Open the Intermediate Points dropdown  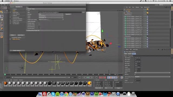pyautogui.click(x=152, y=77)
